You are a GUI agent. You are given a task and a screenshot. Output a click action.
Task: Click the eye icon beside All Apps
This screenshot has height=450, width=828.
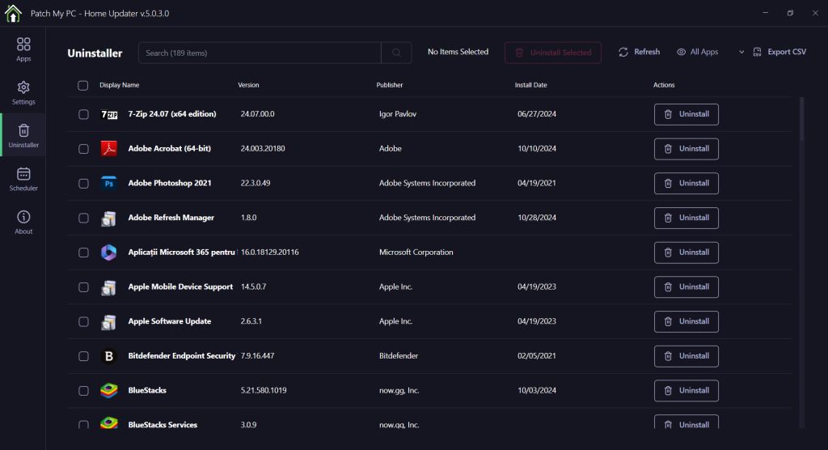pyautogui.click(x=681, y=52)
